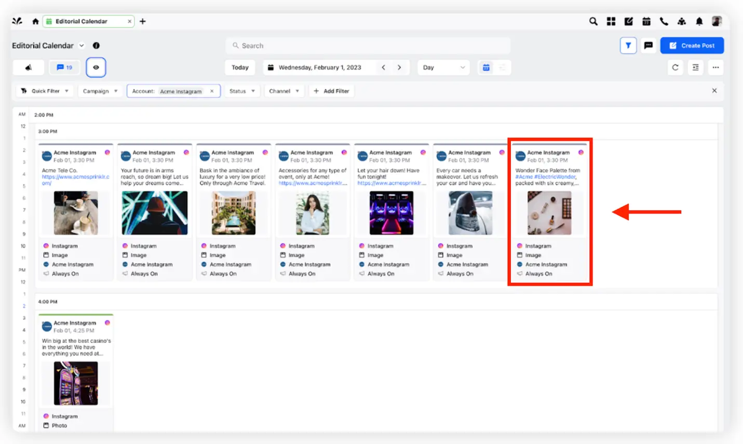Viewport: 743px width, 444px height.
Task: Remove the Acme Instagram account filter
Action: (212, 91)
